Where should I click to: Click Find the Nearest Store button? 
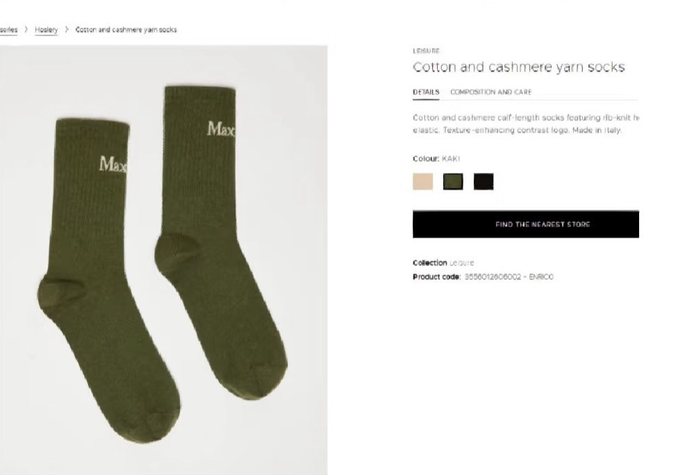pos(526,224)
